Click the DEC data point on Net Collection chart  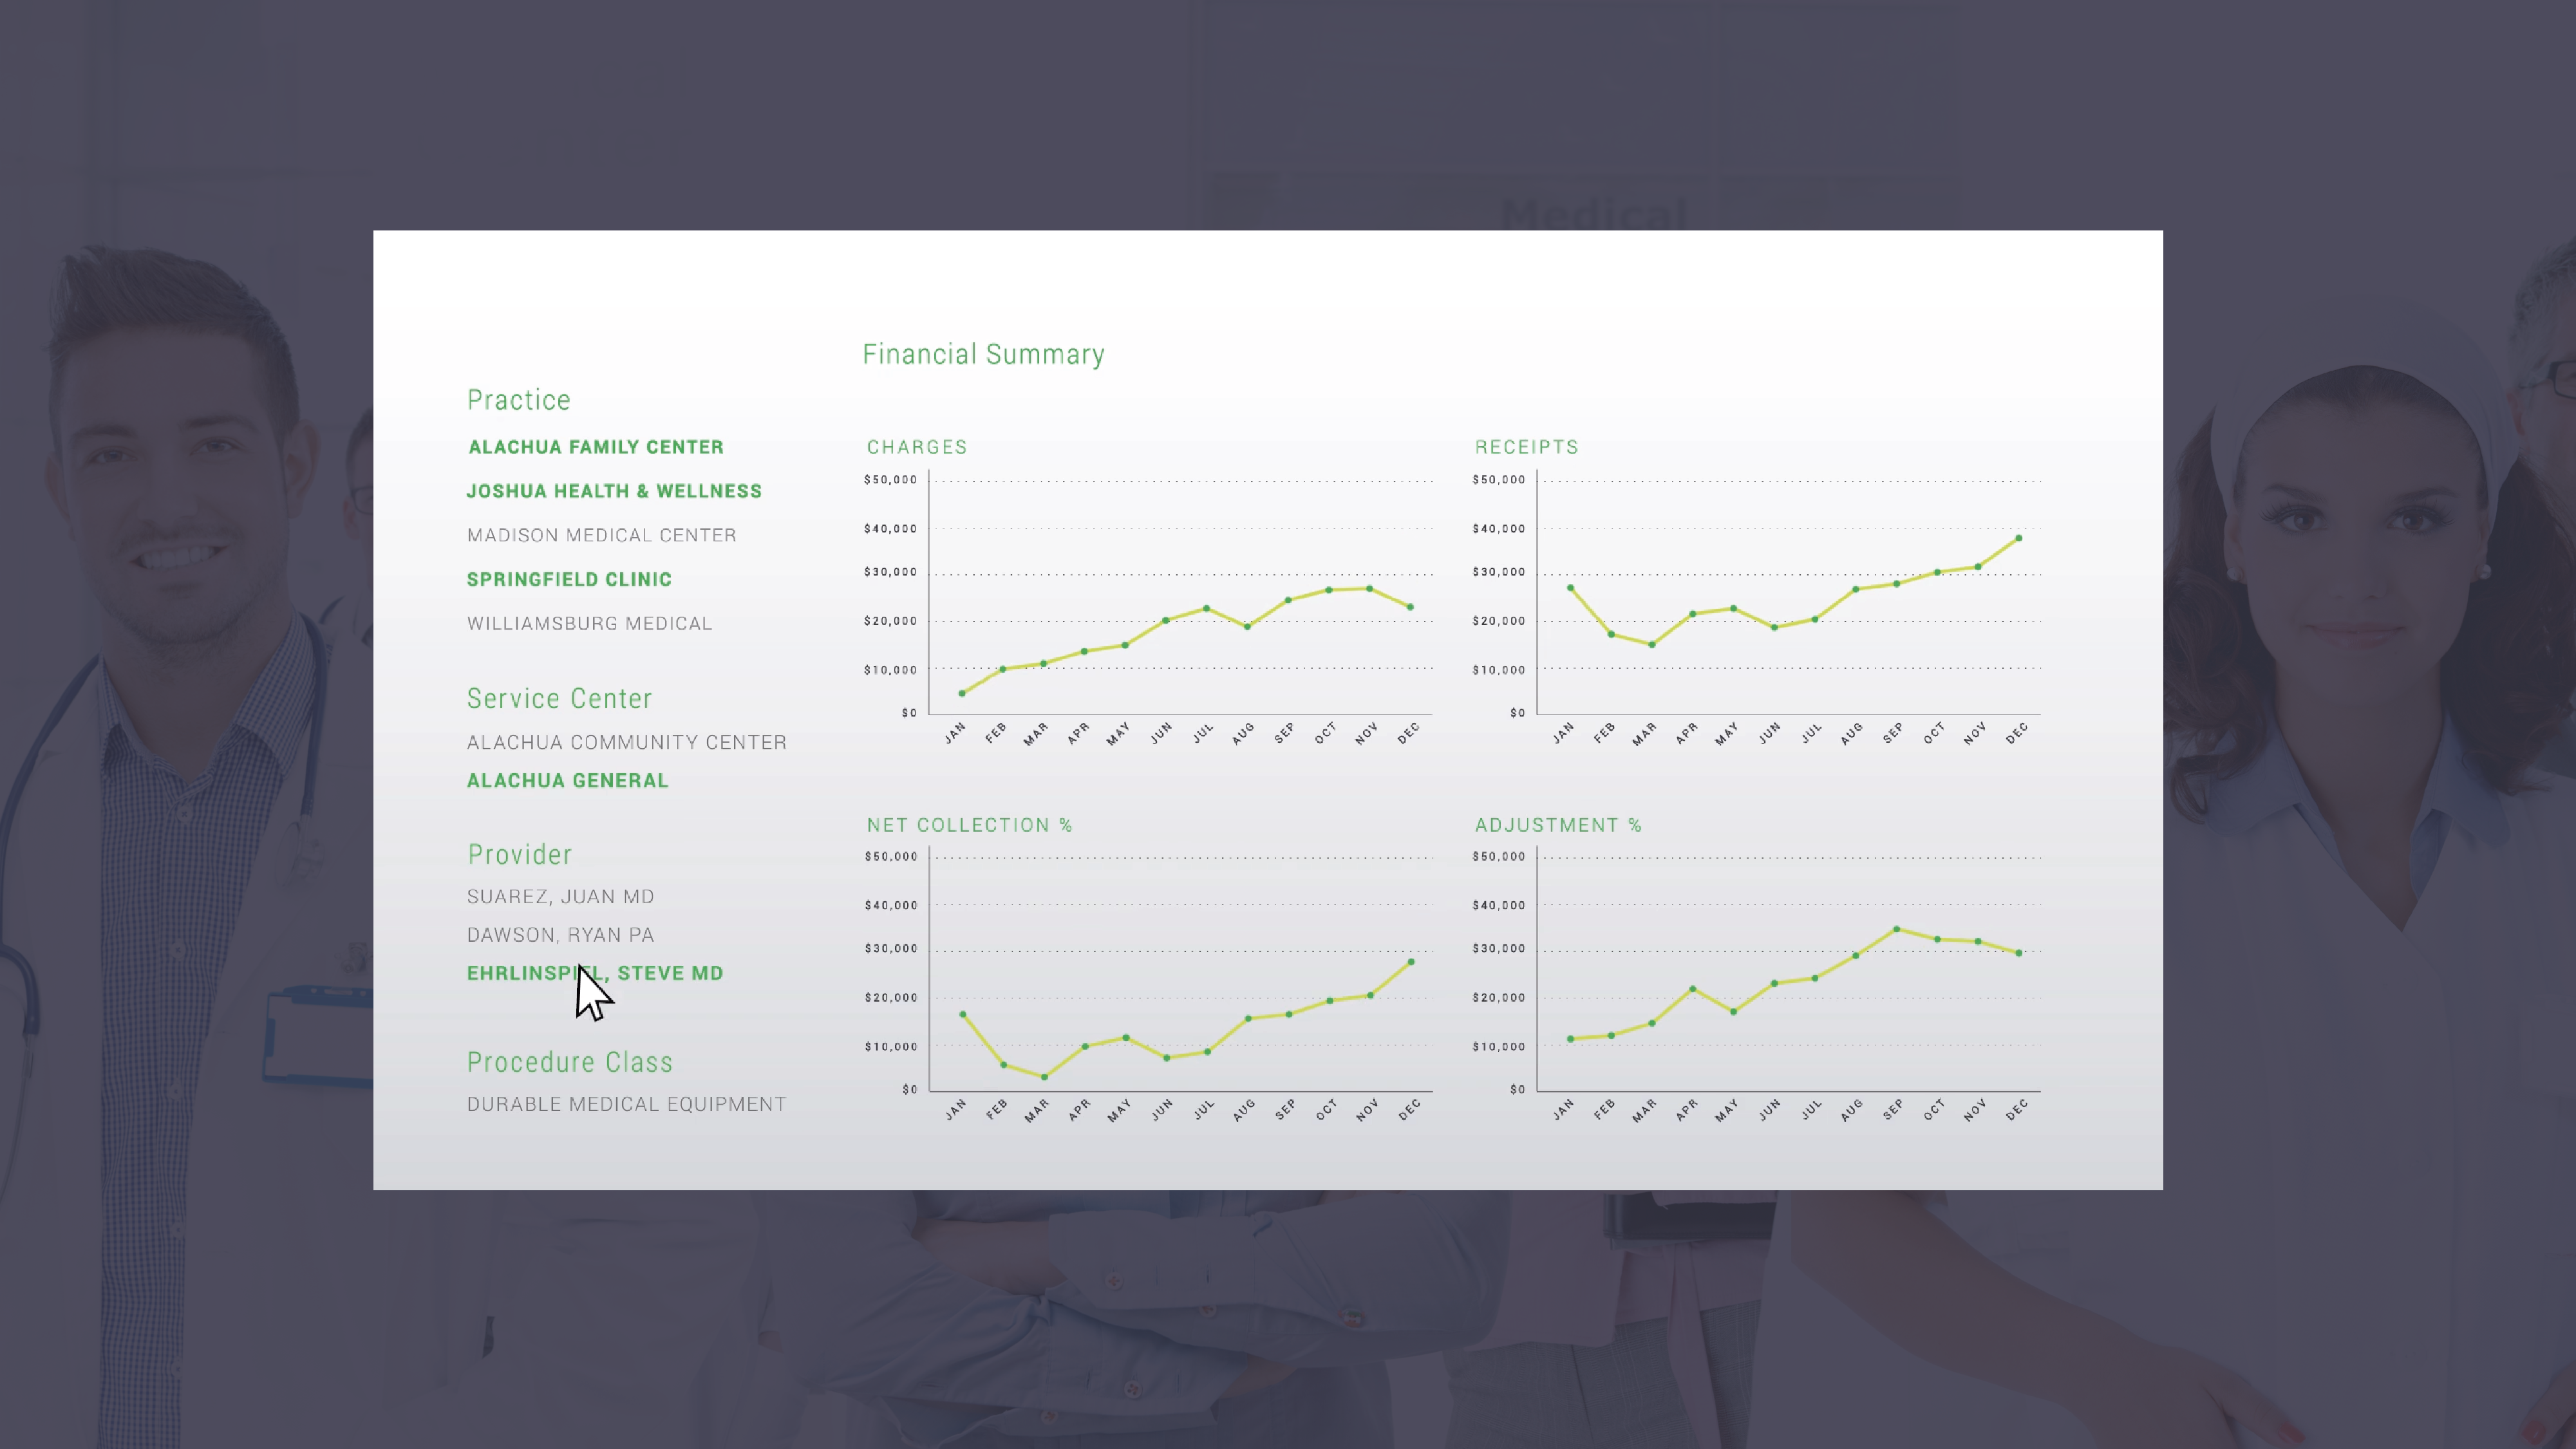(1411, 962)
